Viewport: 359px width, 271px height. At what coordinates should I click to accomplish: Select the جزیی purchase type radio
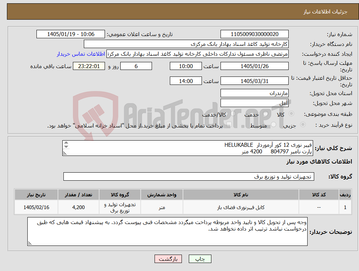pos(303,125)
